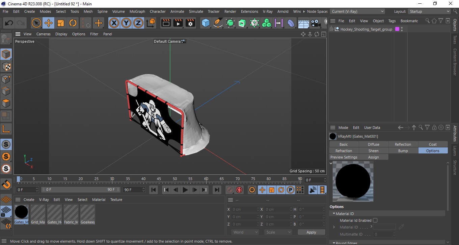Render to Picture Viewer icon
Screen dimensions: 459x245
(178, 23)
